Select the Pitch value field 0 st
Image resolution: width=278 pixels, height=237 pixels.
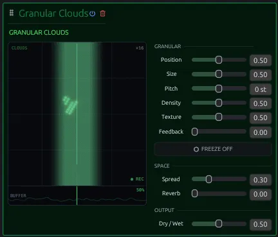click(261, 89)
